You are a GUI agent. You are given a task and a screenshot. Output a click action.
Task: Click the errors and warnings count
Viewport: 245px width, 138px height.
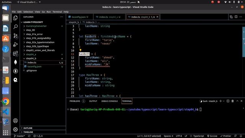[38, 136]
